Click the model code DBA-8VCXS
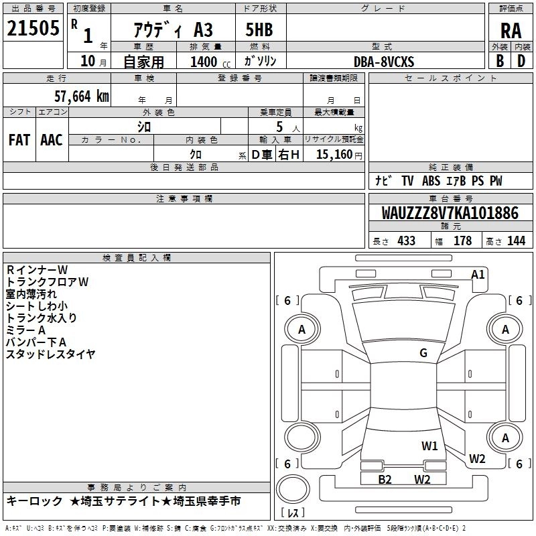The width and height of the screenshot is (536, 536). pos(384,62)
